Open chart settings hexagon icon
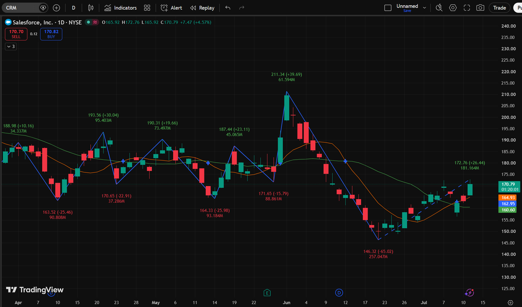The image size is (522, 307). 453,8
